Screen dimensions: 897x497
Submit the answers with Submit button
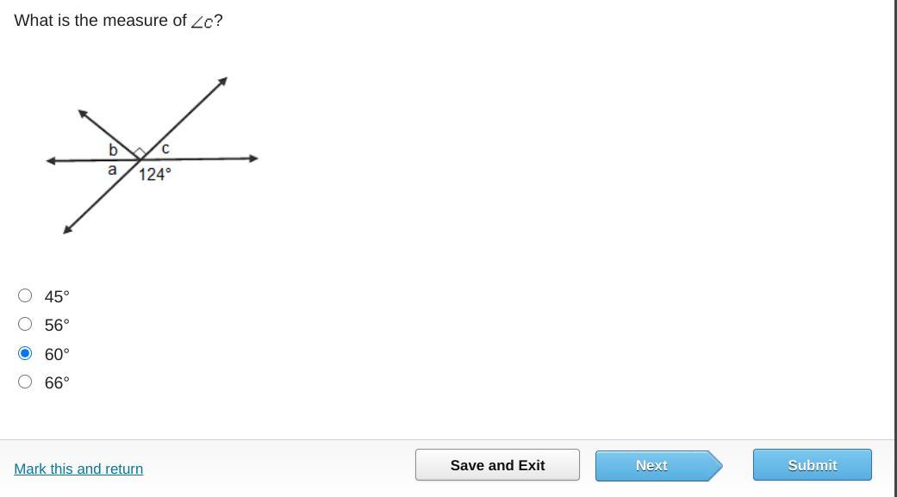(812, 465)
